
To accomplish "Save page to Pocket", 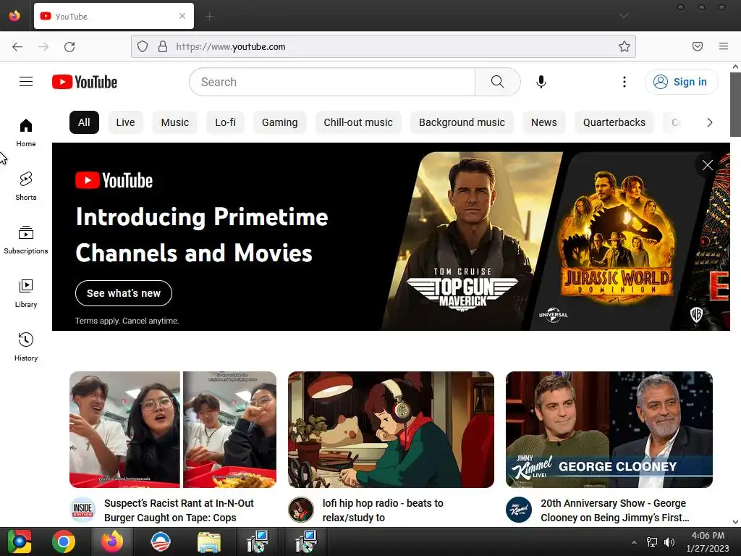I will coord(698,46).
